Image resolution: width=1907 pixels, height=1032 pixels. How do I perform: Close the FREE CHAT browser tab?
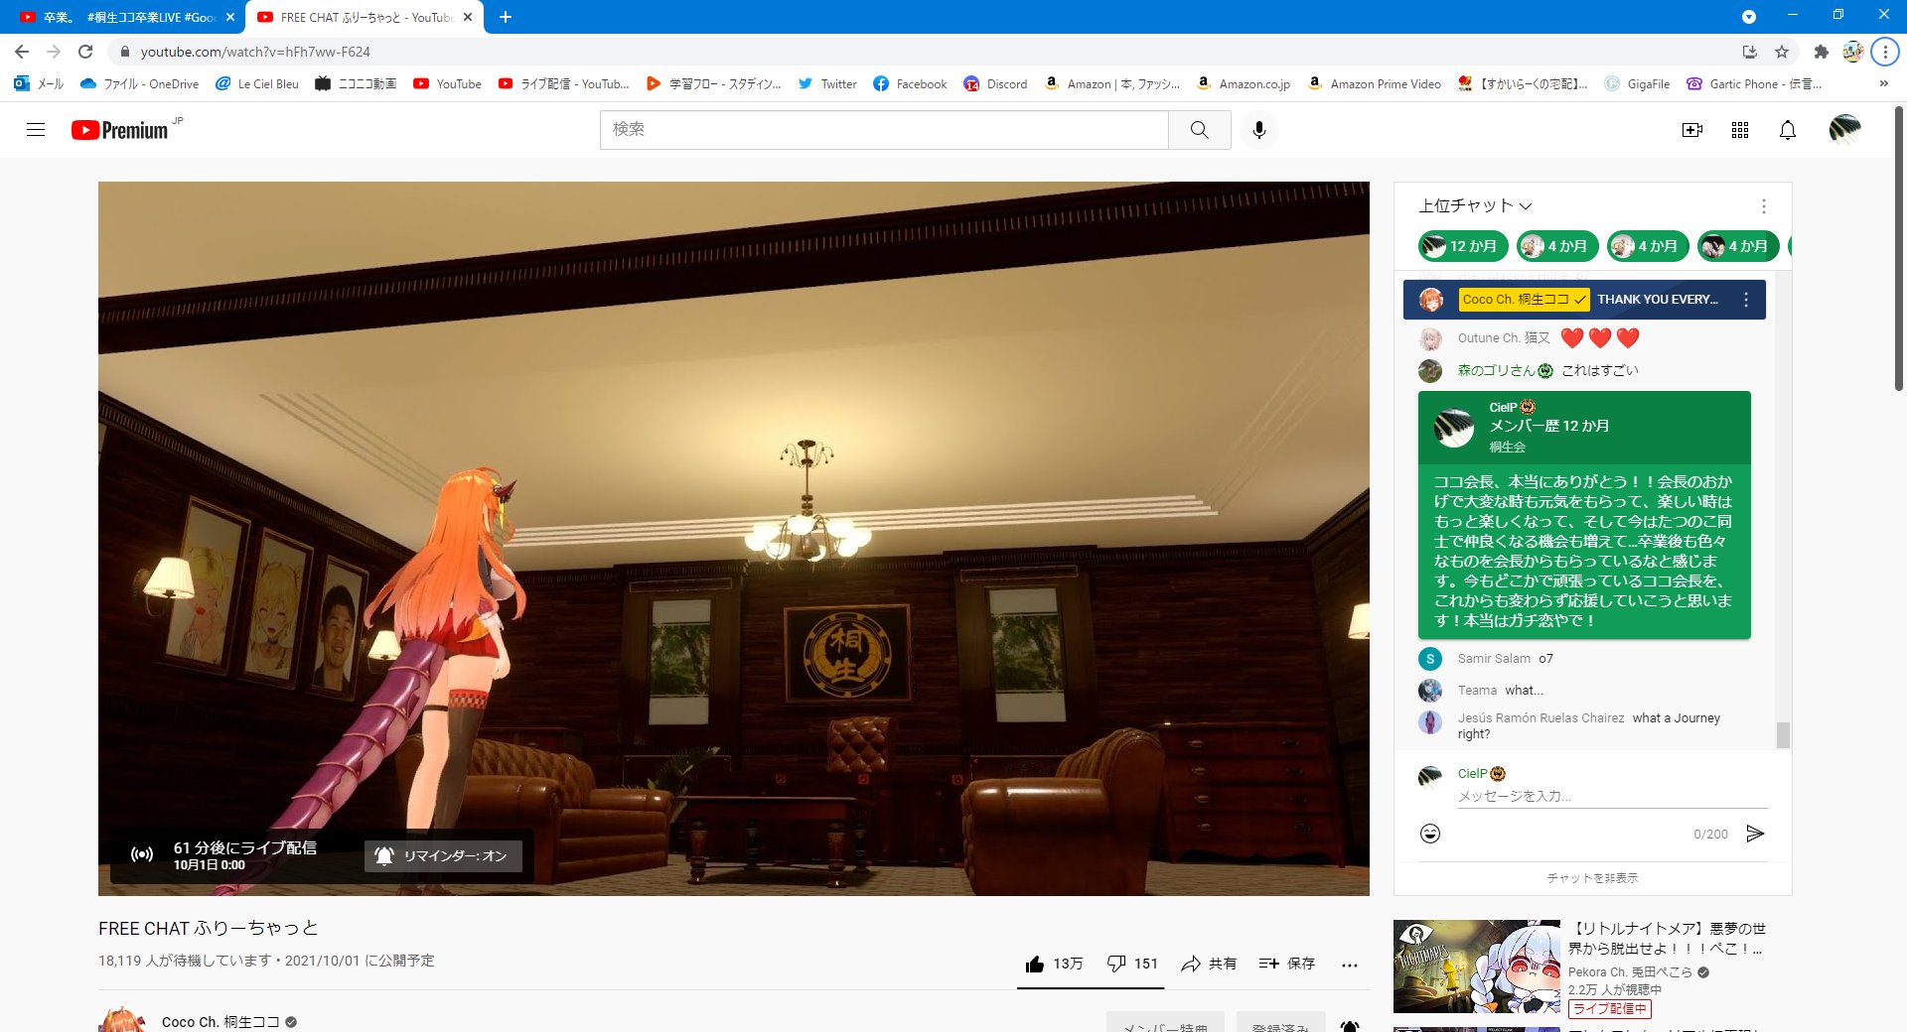tap(468, 17)
